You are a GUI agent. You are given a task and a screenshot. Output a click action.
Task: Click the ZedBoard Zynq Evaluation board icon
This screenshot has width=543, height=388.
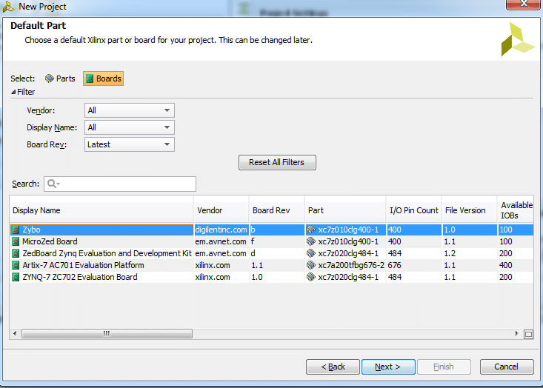click(x=16, y=253)
